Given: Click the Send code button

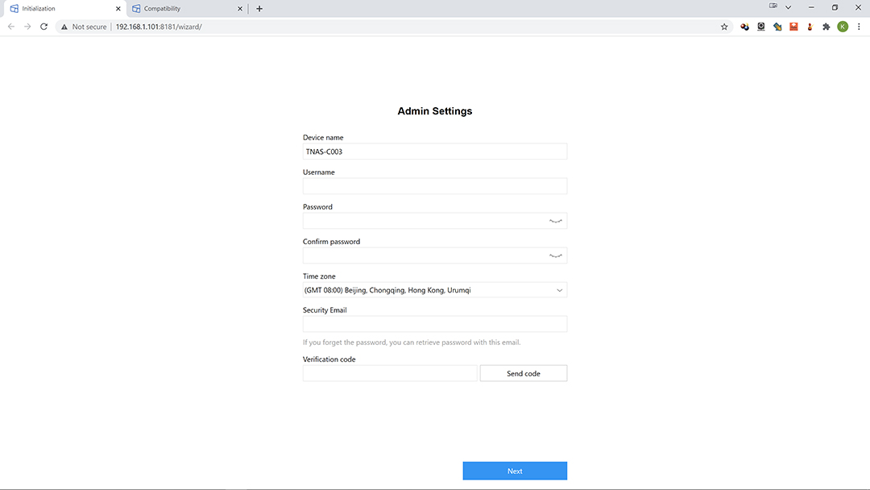Looking at the screenshot, I should pyautogui.click(x=524, y=373).
